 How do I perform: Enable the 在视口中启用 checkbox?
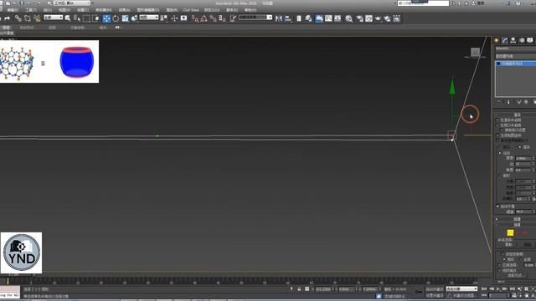[497, 125]
